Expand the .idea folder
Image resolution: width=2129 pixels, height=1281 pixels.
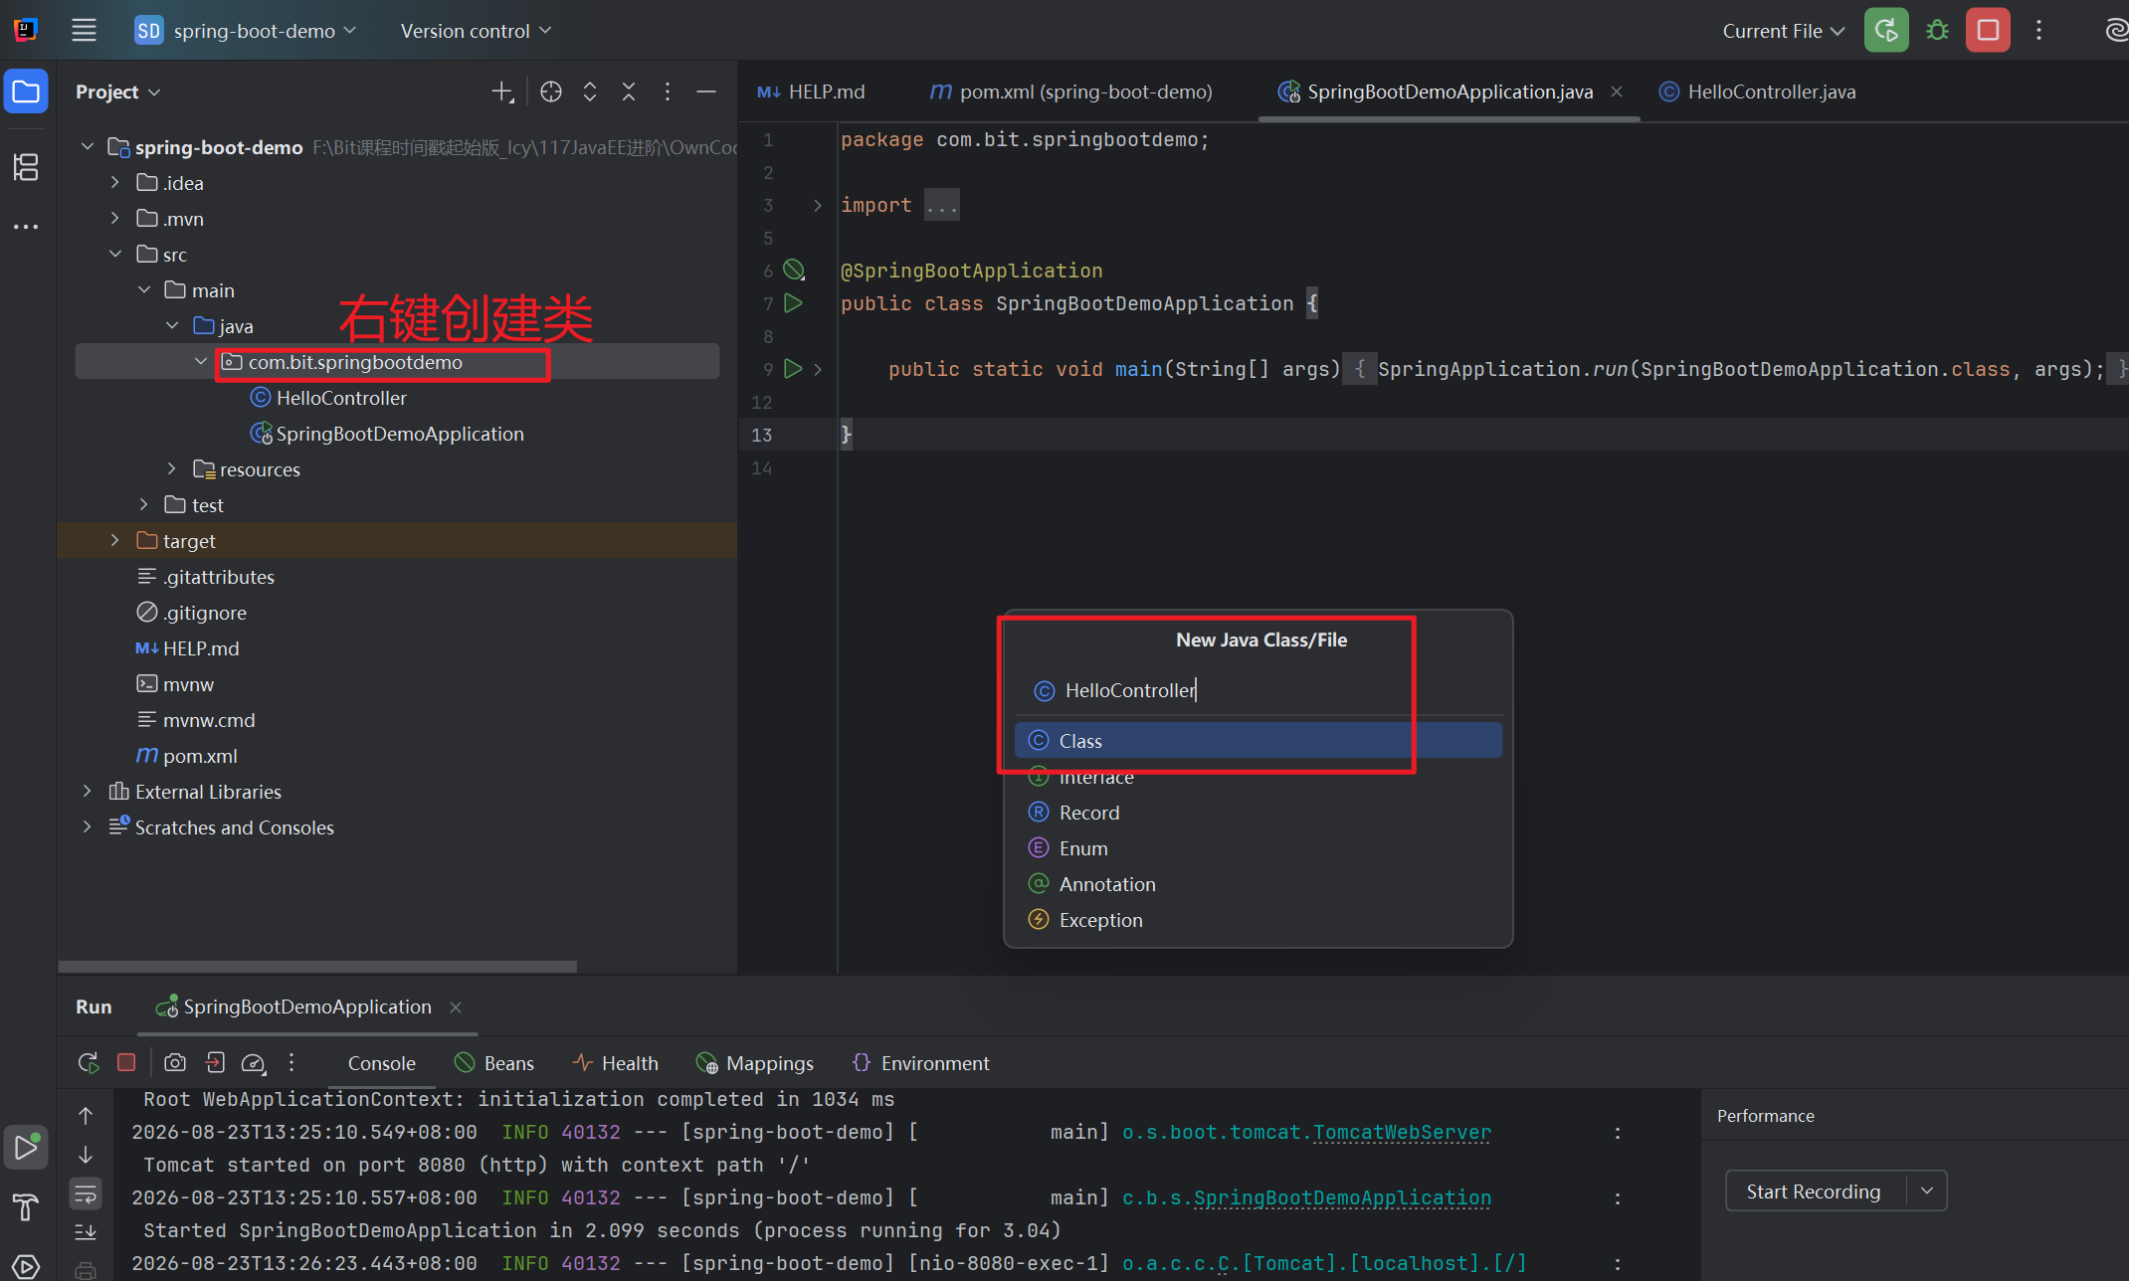point(114,183)
